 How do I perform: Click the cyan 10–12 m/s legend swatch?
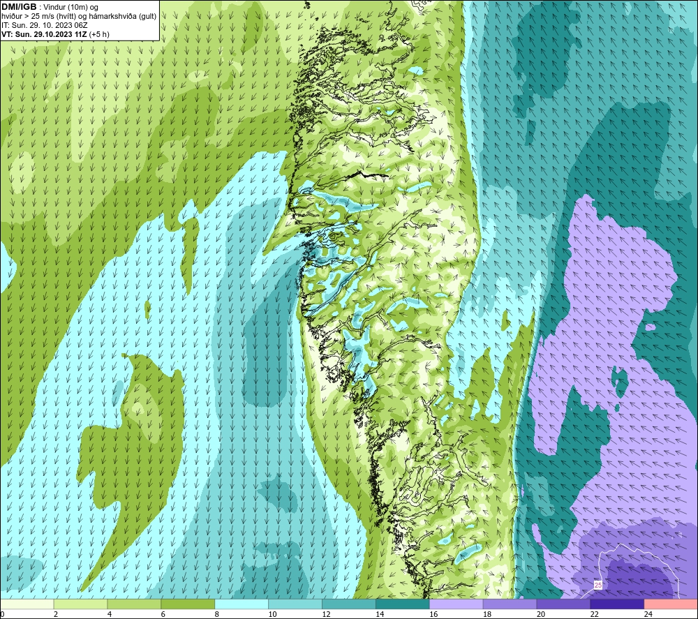[295, 604]
